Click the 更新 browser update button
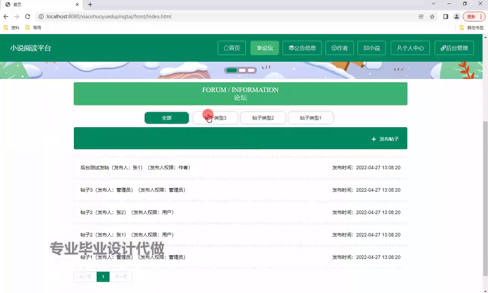The height and width of the screenshot is (293, 488). point(474,16)
